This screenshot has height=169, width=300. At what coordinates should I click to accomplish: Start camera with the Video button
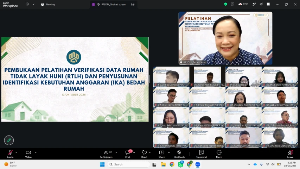click(28, 154)
